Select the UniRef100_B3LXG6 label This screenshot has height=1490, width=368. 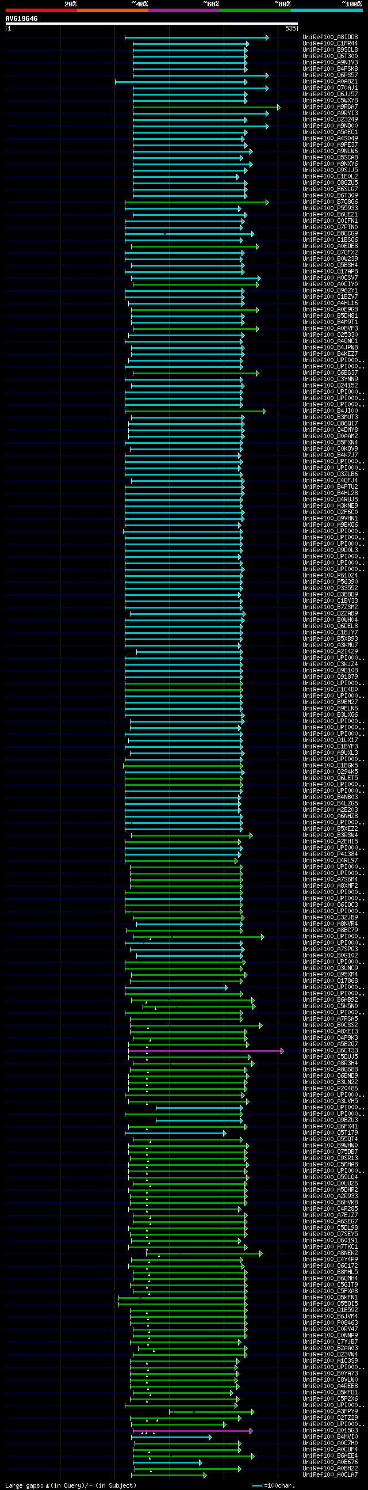[330, 715]
